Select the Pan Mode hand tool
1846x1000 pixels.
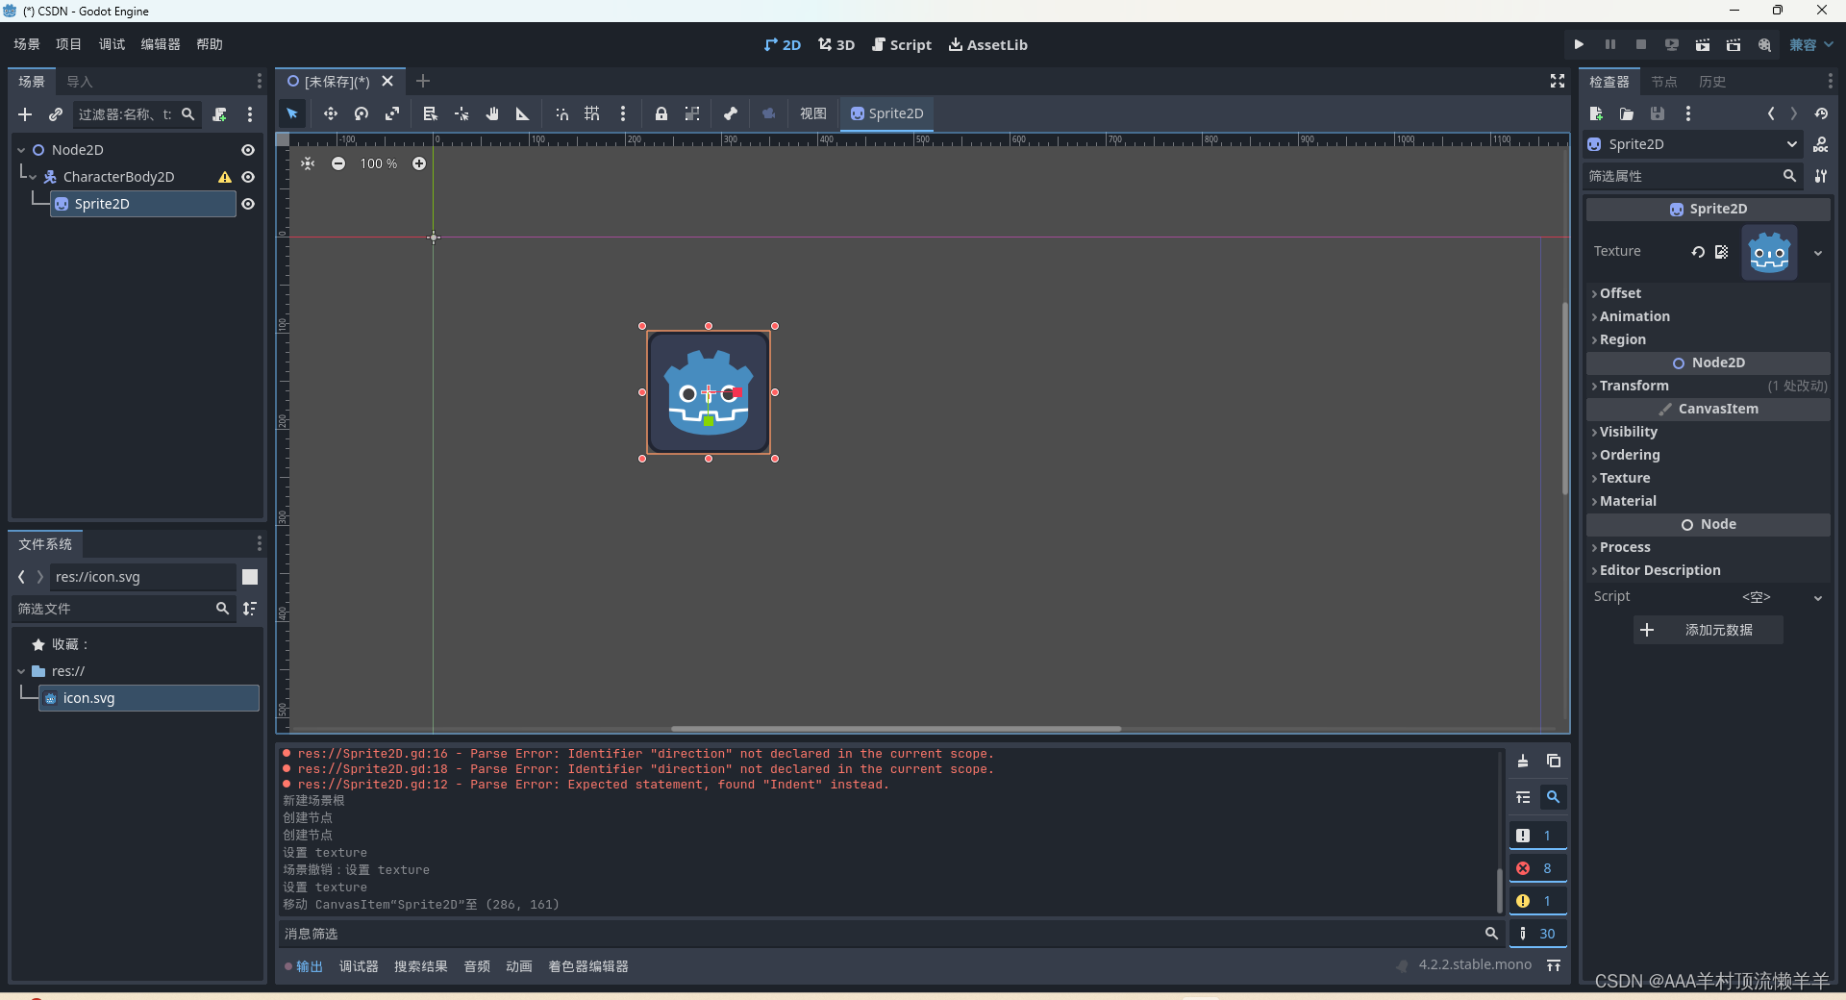[x=492, y=113]
